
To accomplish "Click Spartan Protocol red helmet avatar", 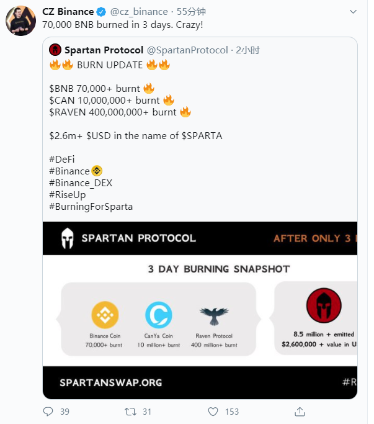I will [55, 50].
